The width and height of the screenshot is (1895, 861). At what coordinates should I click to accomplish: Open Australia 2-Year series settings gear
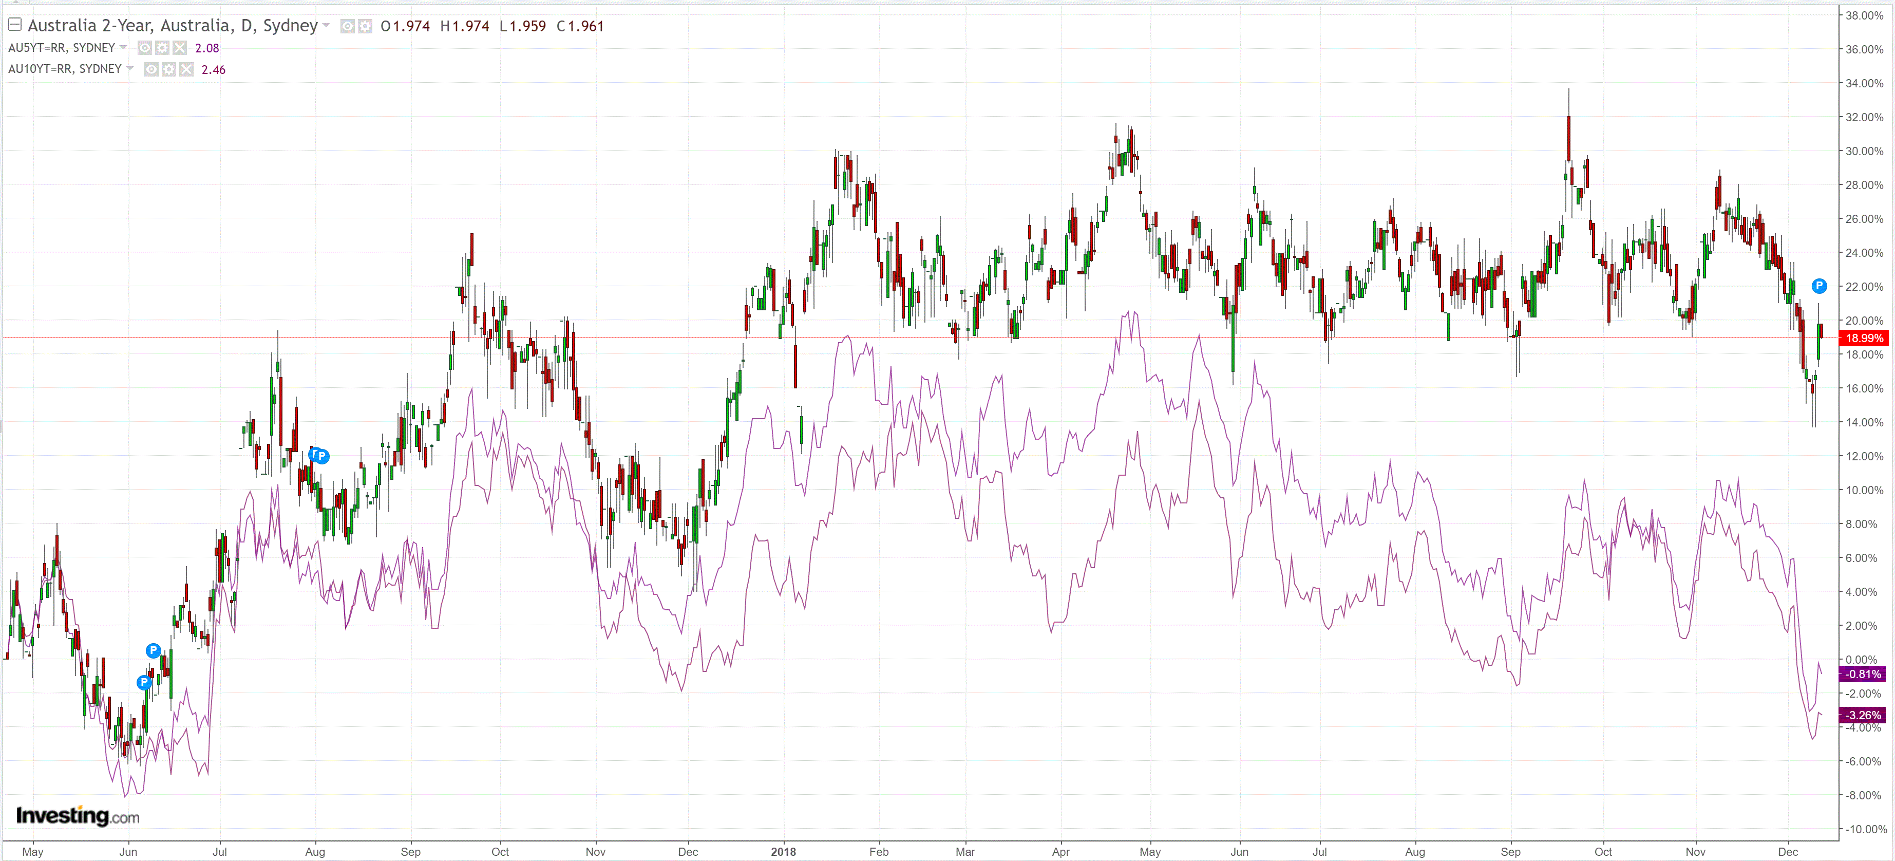coord(365,27)
